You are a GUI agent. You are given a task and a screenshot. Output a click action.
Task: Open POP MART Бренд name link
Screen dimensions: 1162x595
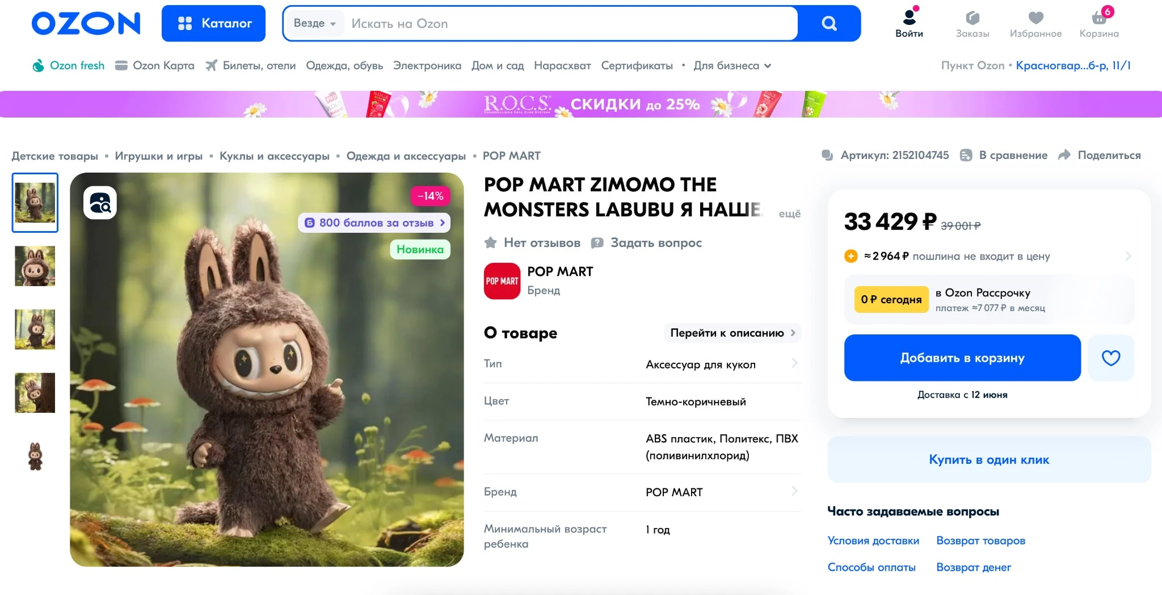560,272
